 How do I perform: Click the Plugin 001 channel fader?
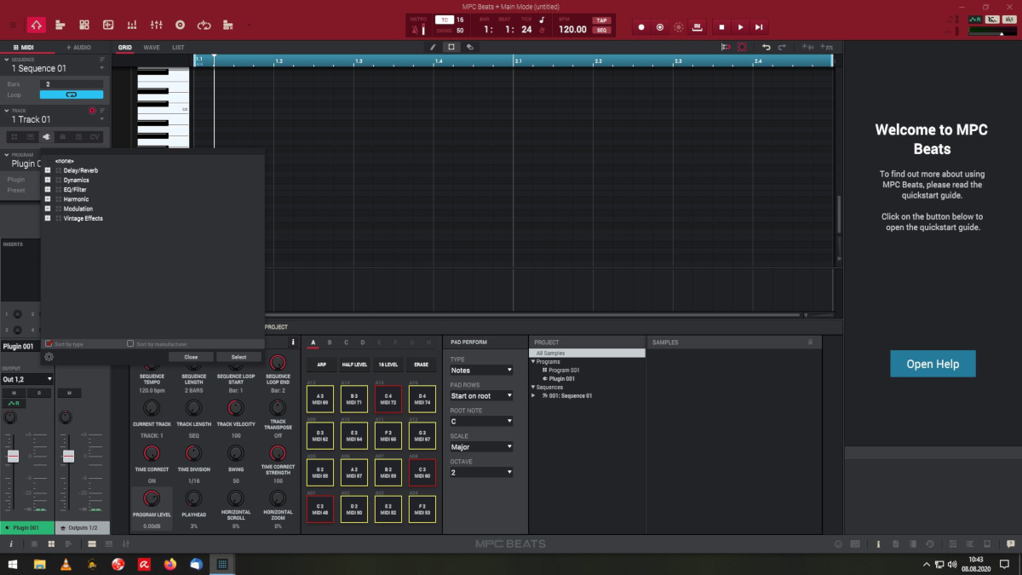[x=14, y=457]
